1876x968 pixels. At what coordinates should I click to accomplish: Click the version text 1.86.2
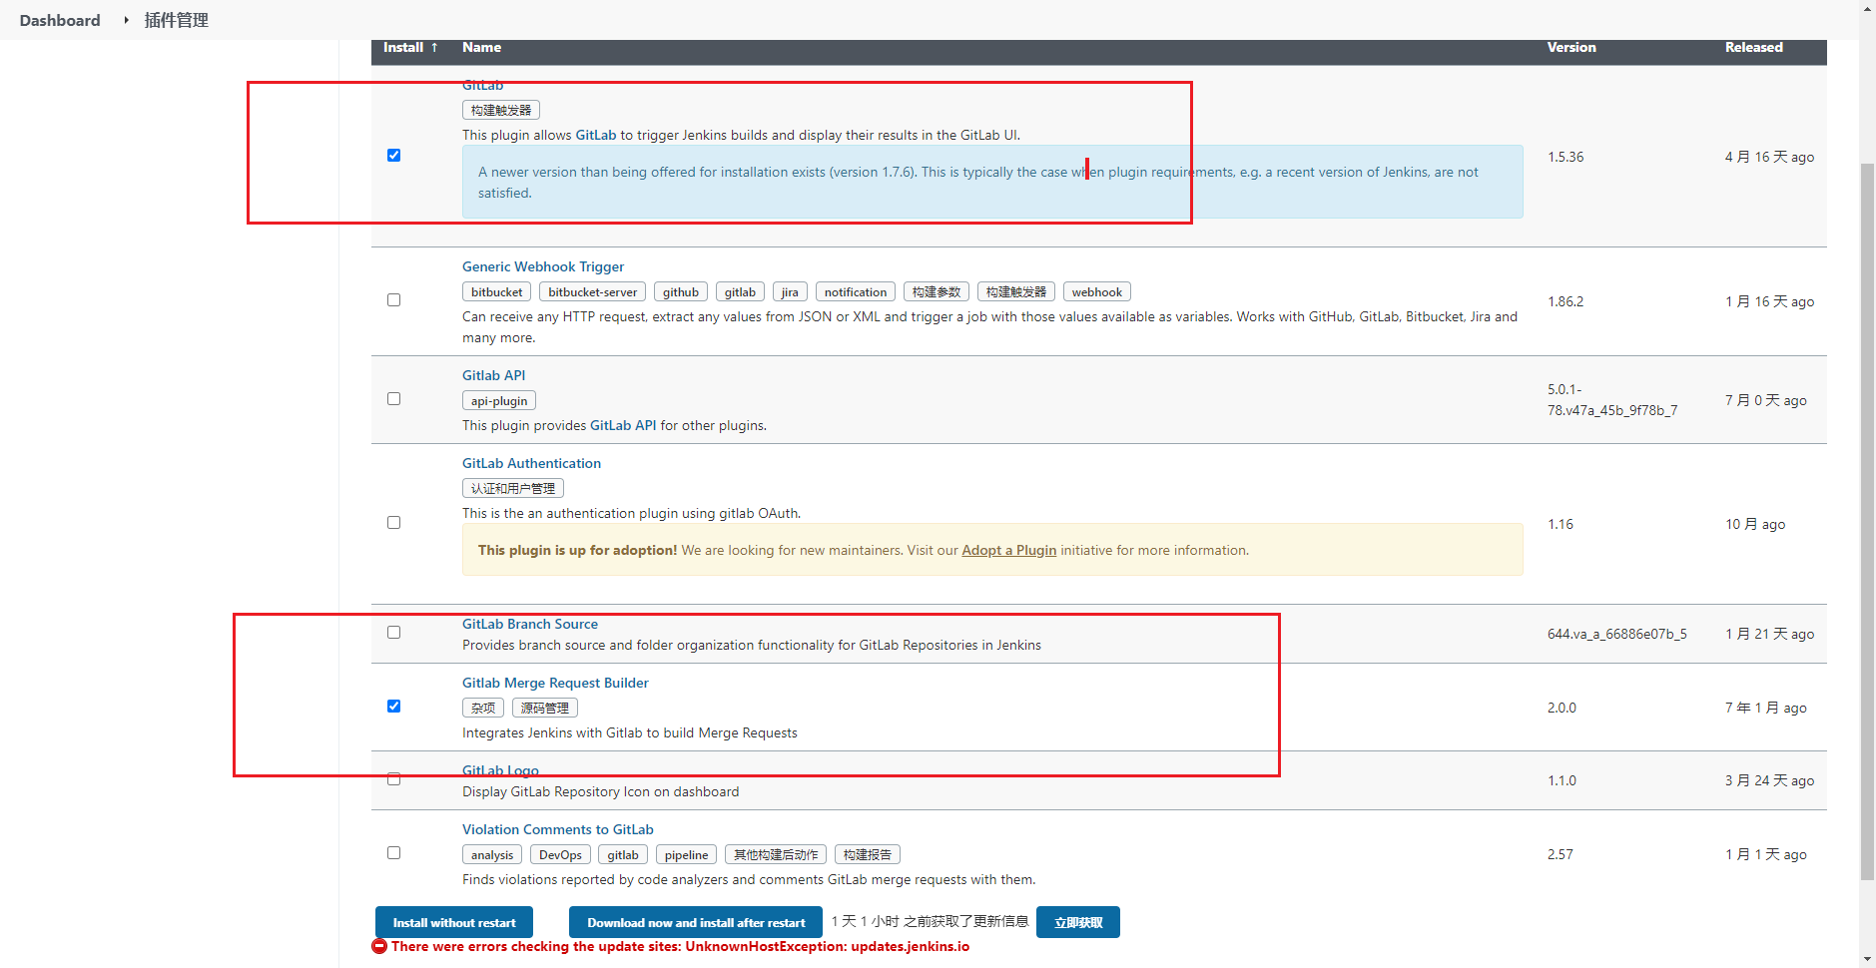pos(1565,301)
